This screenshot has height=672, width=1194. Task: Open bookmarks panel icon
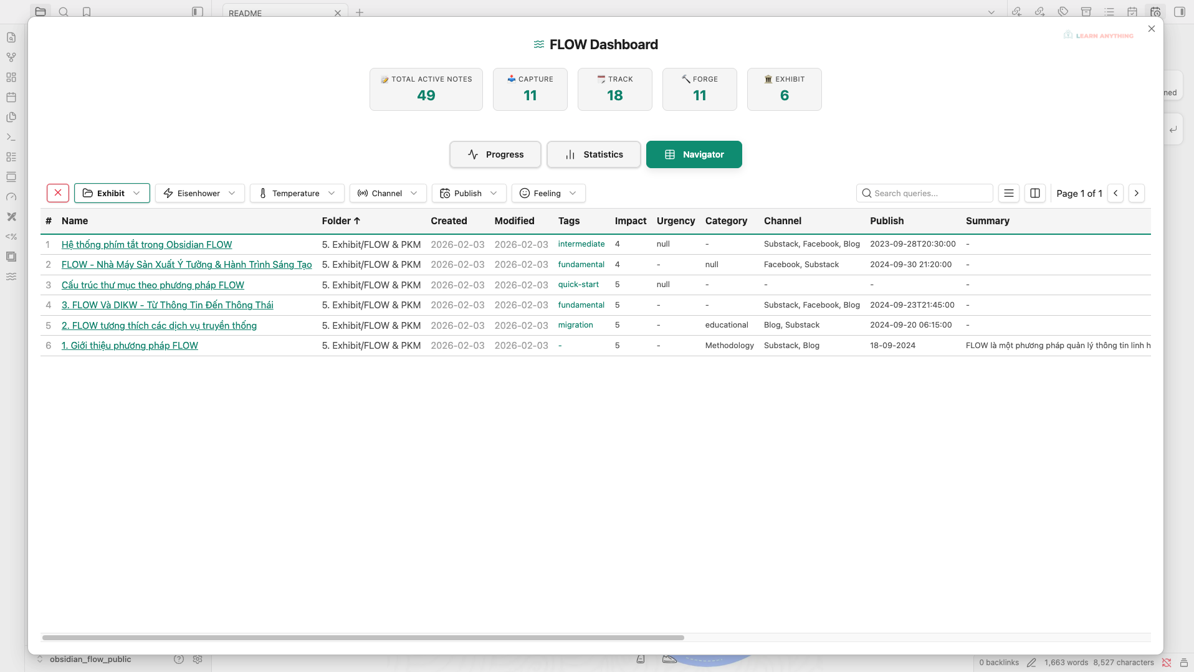[x=87, y=12]
